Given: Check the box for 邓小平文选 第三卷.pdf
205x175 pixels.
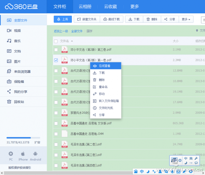Looking at the screenshot, I should click(x=56, y=50).
